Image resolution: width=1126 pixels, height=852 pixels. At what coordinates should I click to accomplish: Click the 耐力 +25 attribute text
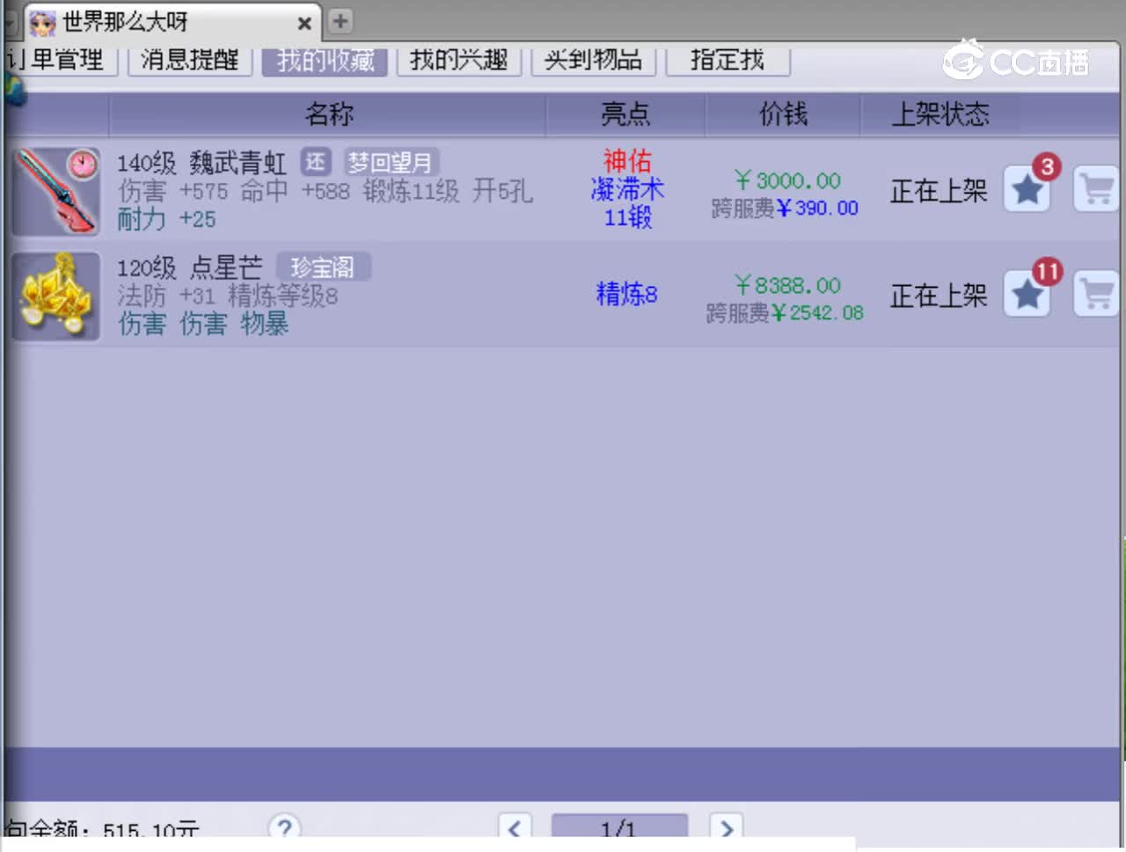tap(166, 219)
